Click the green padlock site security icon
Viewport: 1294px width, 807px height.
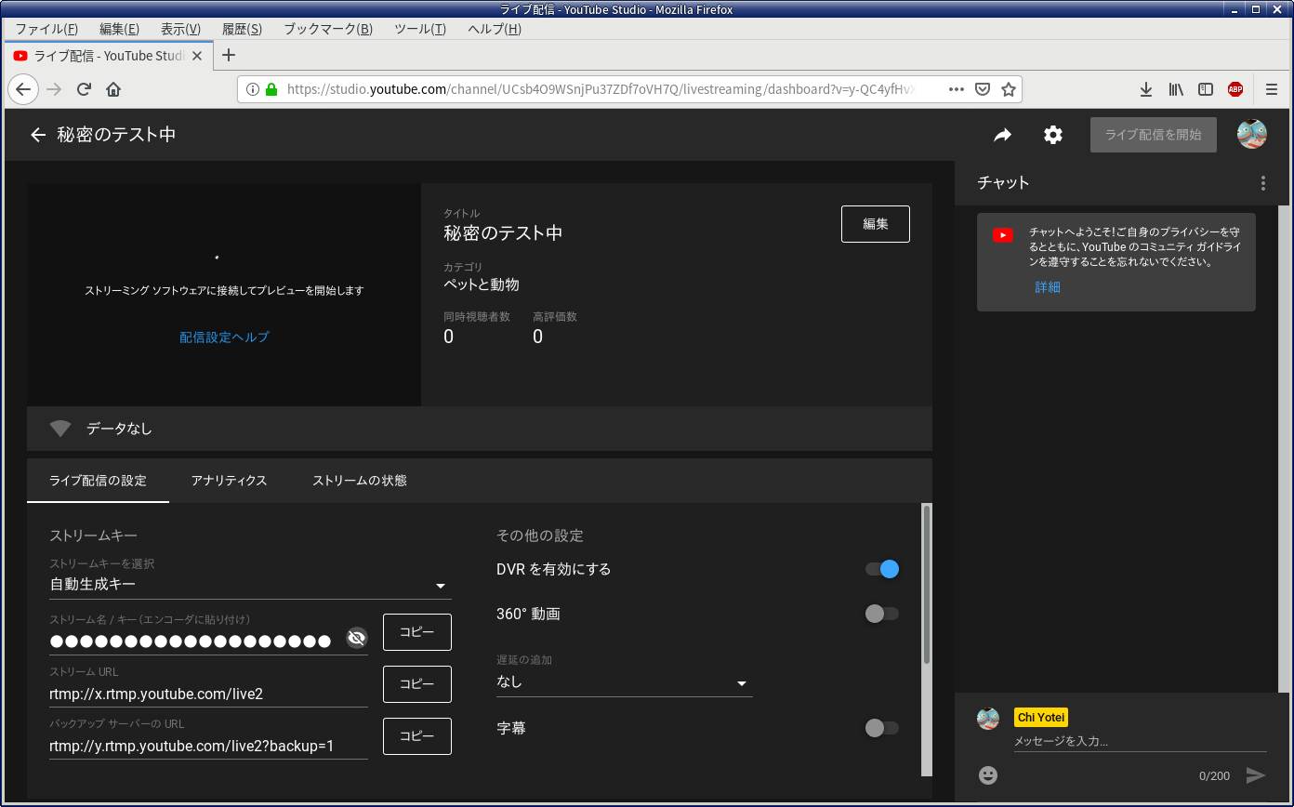click(271, 90)
